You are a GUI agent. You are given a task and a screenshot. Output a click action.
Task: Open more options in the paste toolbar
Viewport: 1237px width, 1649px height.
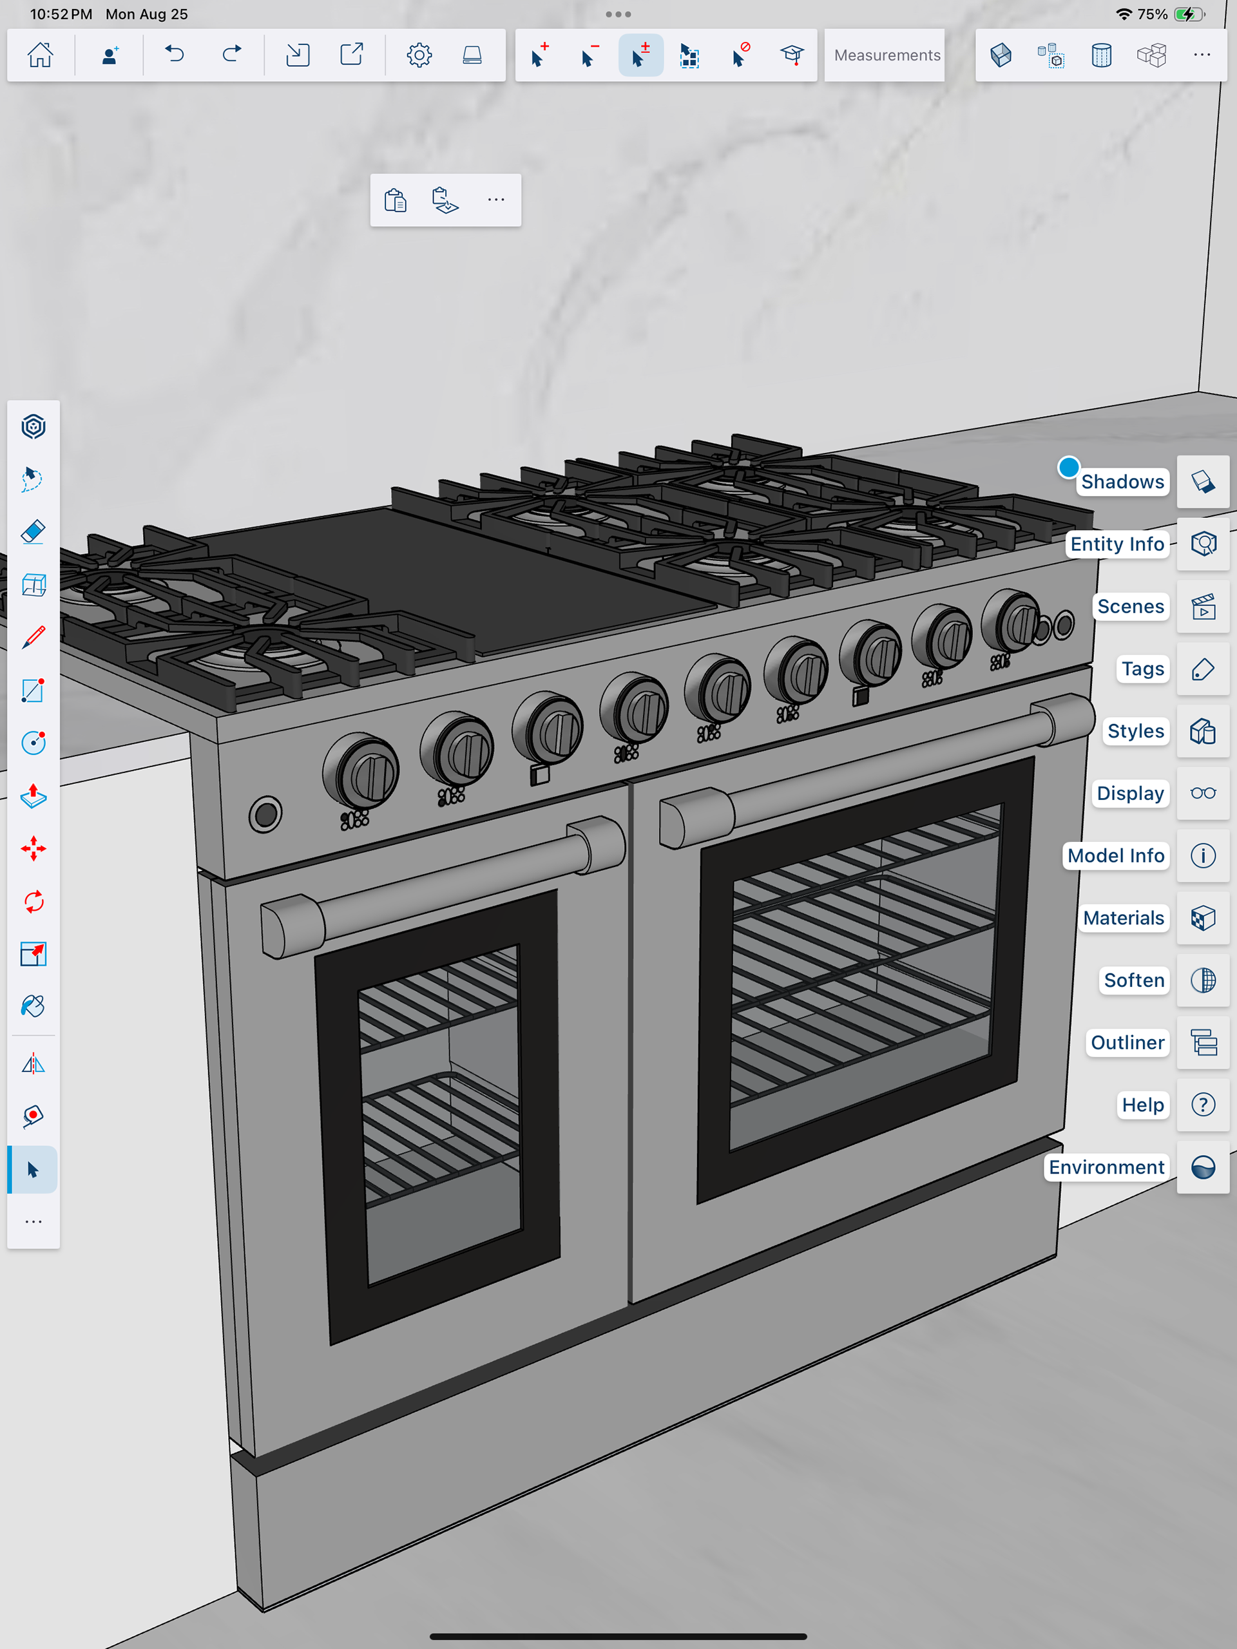pyautogui.click(x=496, y=200)
